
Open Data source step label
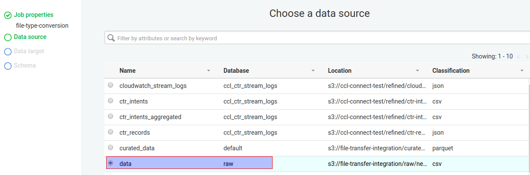30,37
